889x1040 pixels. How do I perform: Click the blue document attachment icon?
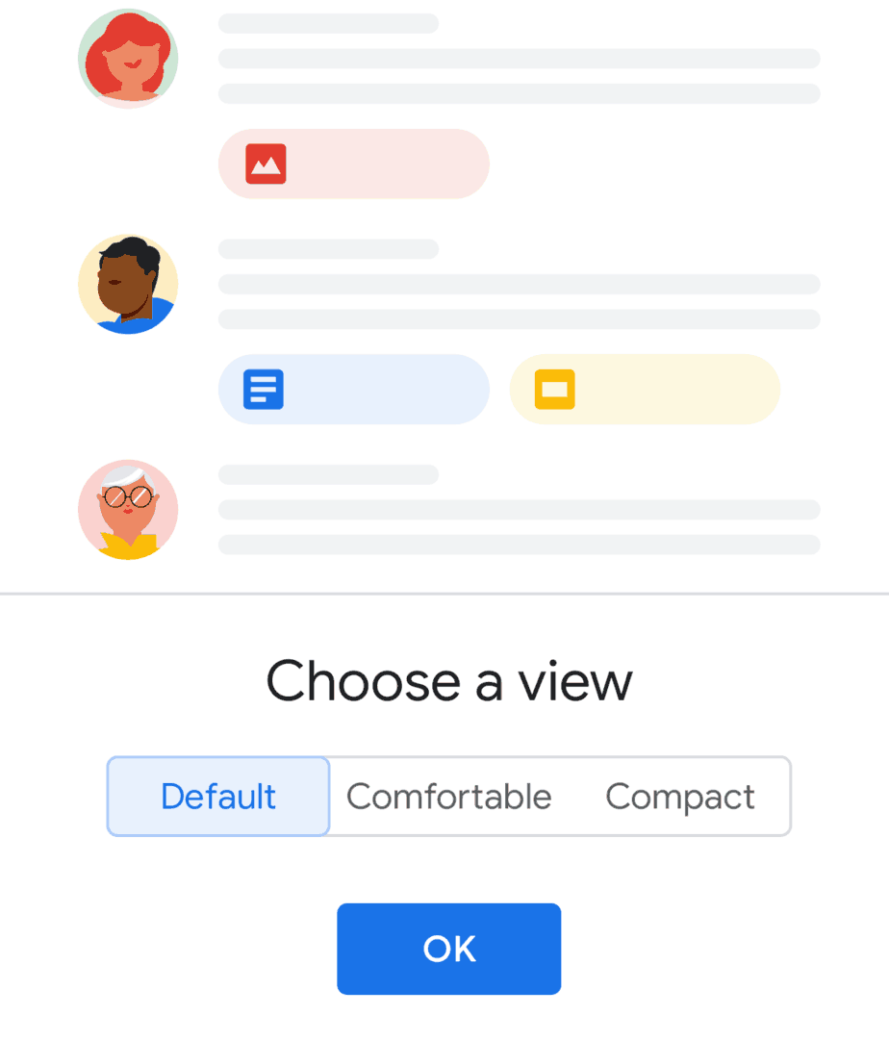(264, 390)
